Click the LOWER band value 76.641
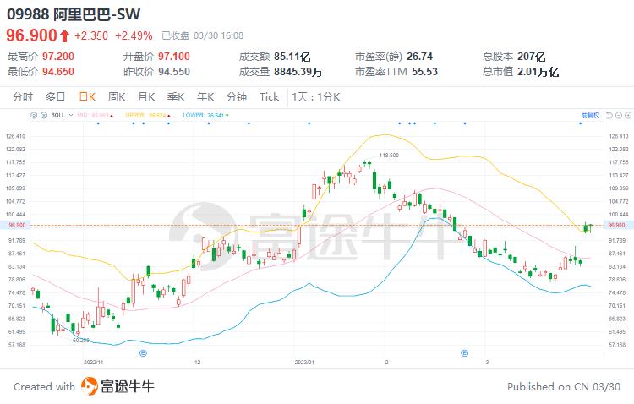 pyautogui.click(x=216, y=115)
